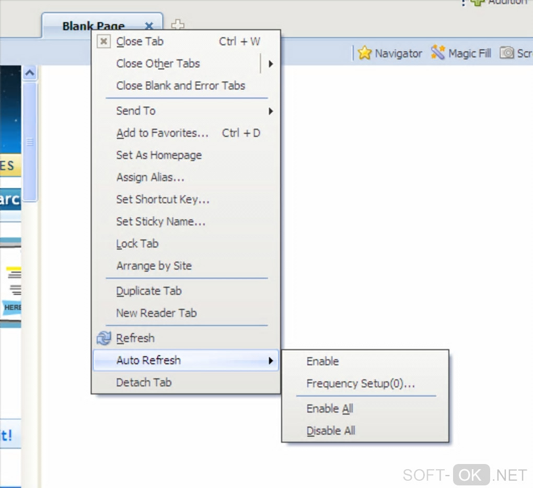Viewport: 533px width, 488px height.
Task: Click the Refresh arrows icon
Action: click(x=103, y=338)
